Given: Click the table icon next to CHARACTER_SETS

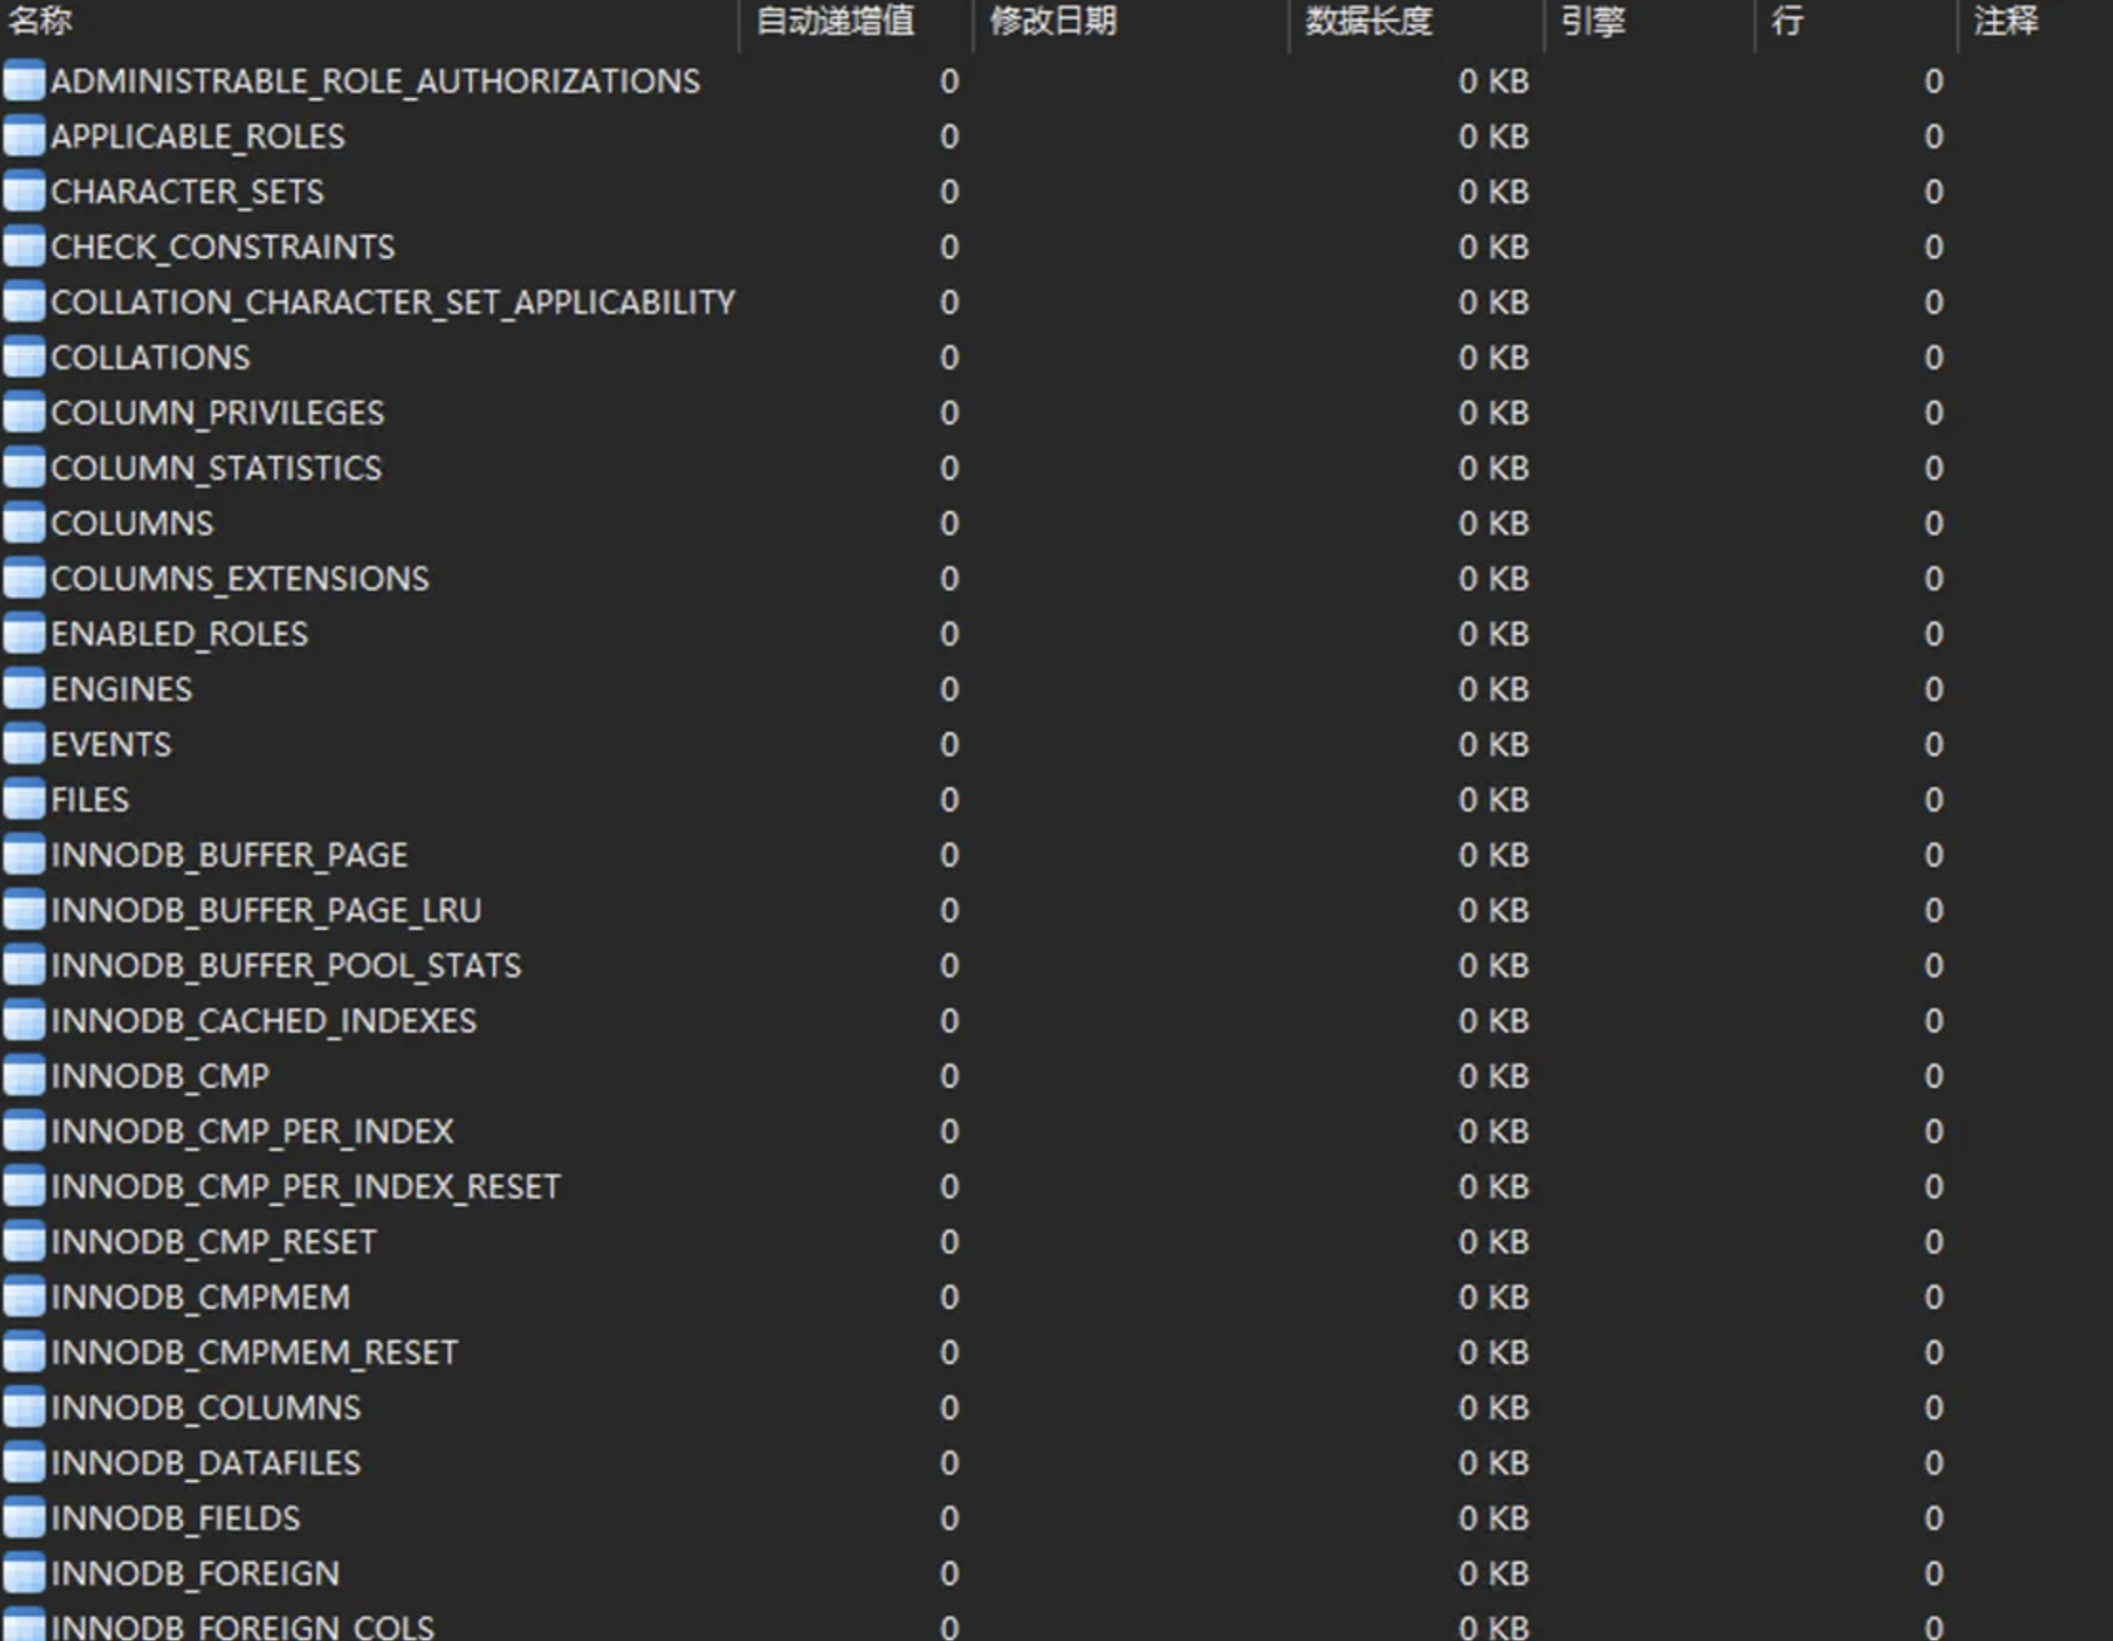Looking at the screenshot, I should pos(24,191).
